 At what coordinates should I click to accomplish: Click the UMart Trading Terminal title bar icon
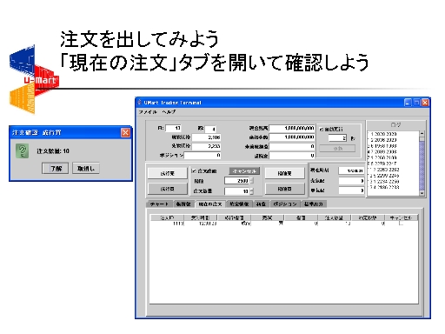click(140, 103)
